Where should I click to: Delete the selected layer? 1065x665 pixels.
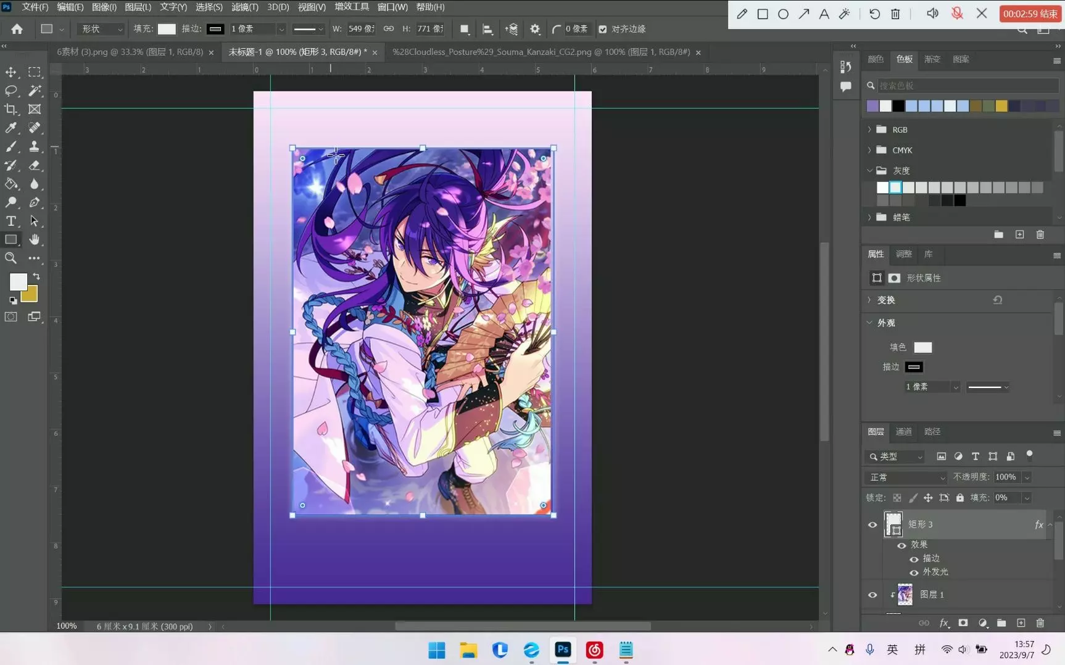pyautogui.click(x=1040, y=623)
